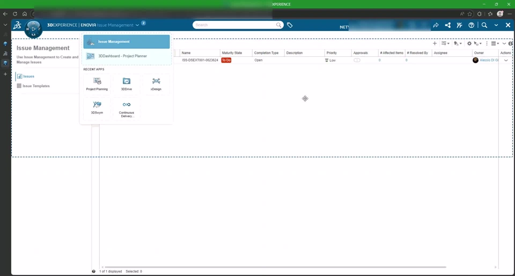Click the Open completion type cell
This screenshot has width=515, height=276.
pos(259,60)
